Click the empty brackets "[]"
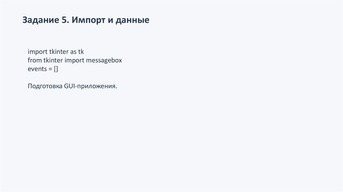Image resolution: width=343 pixels, height=192 pixels. (56, 69)
